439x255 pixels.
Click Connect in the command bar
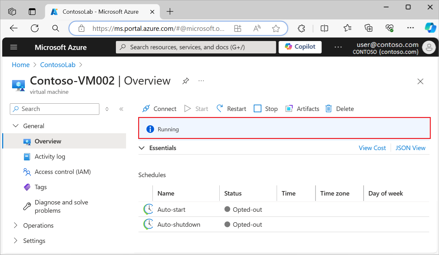coord(159,109)
